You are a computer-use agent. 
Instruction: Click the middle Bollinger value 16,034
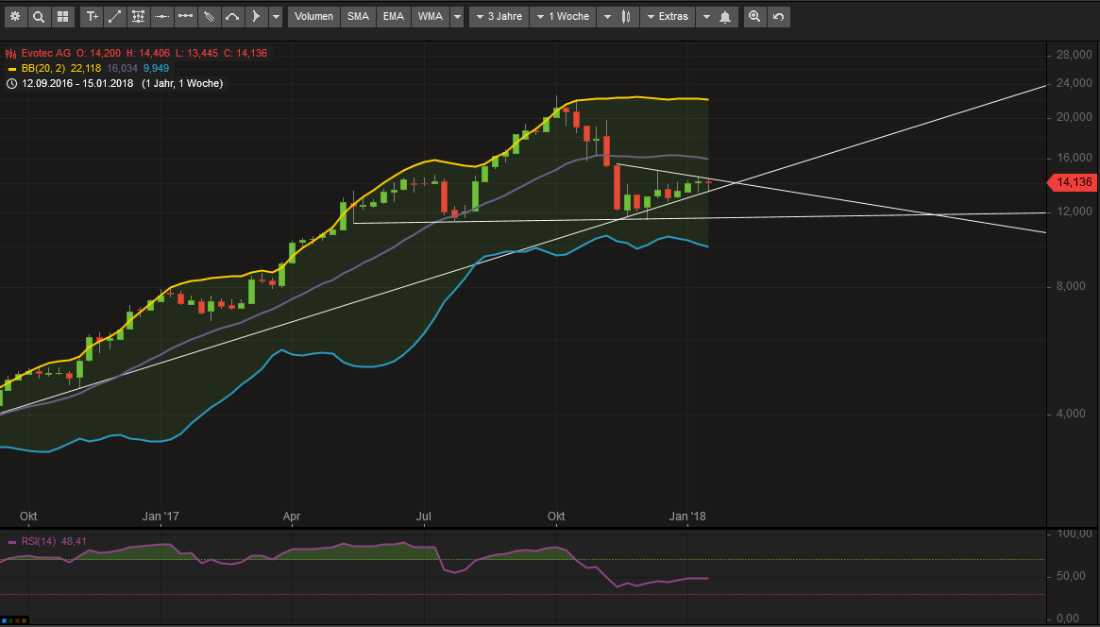(122, 69)
